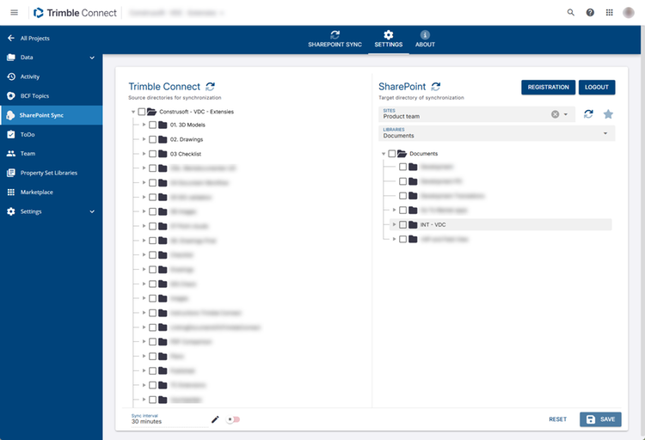The height and width of the screenshot is (440, 645).
Task: Click the Marketplace grid icon
Action: click(x=11, y=192)
